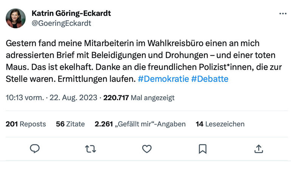Open the share icon for this tweet
The height and width of the screenshot is (175, 291).
pos(258,149)
